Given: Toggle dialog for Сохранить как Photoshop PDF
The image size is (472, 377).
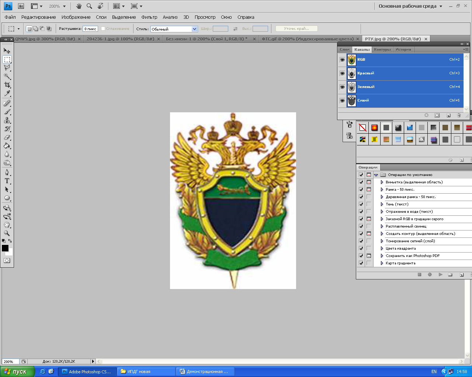Looking at the screenshot, I should [369, 256].
